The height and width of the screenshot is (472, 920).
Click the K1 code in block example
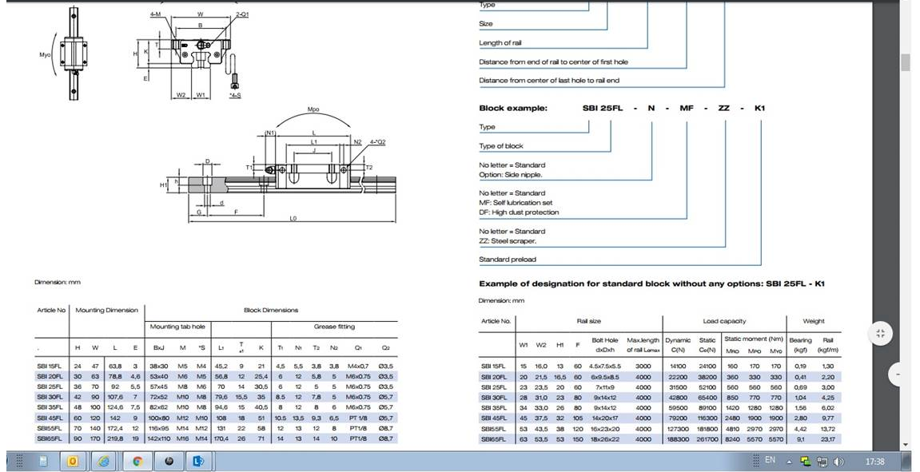point(760,108)
